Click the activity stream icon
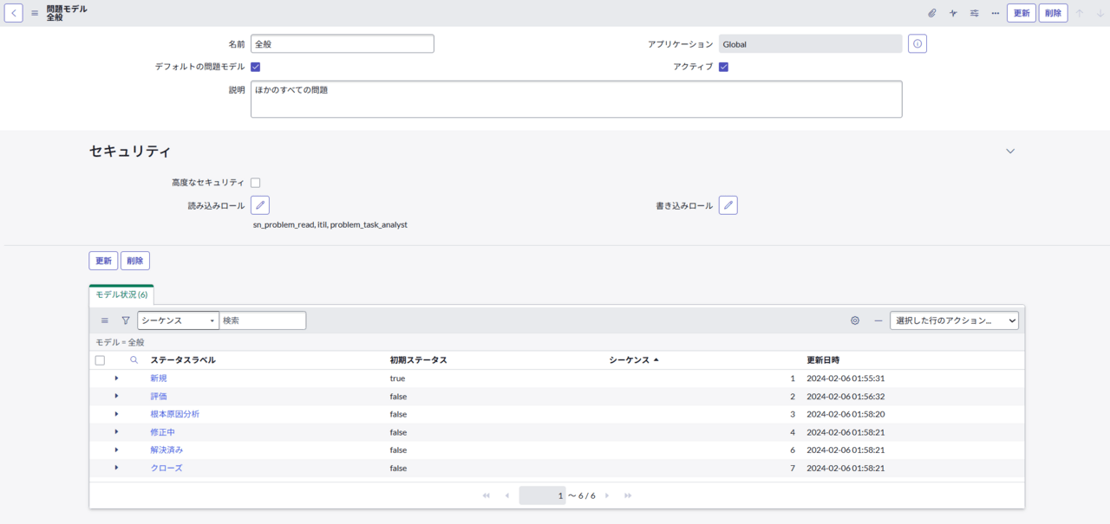The width and height of the screenshot is (1110, 524). [x=953, y=13]
